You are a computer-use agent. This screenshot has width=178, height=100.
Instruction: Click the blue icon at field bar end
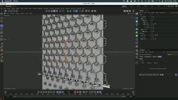click(176, 75)
